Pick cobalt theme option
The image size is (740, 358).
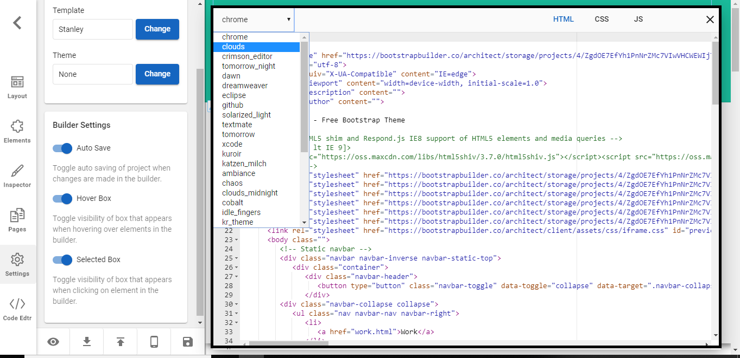click(256, 203)
